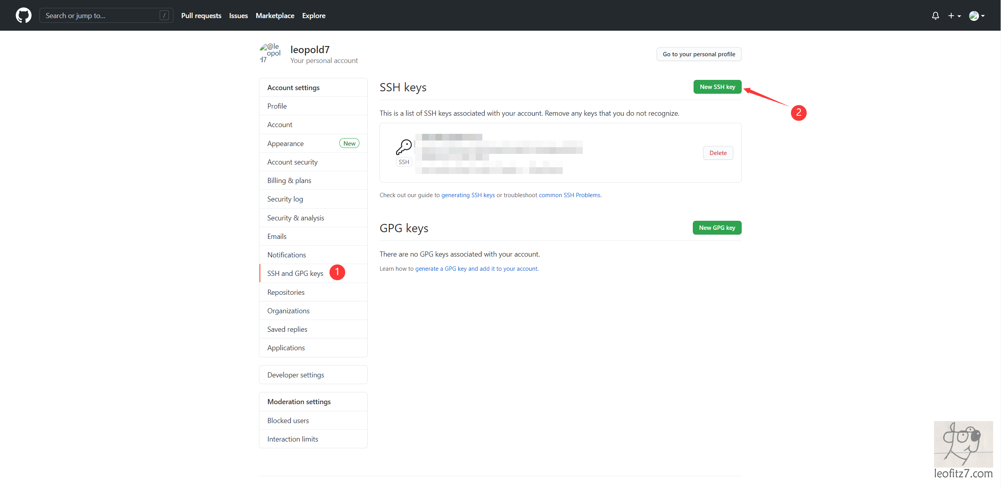Click the plus icon to create new
1001x488 pixels.
click(951, 15)
